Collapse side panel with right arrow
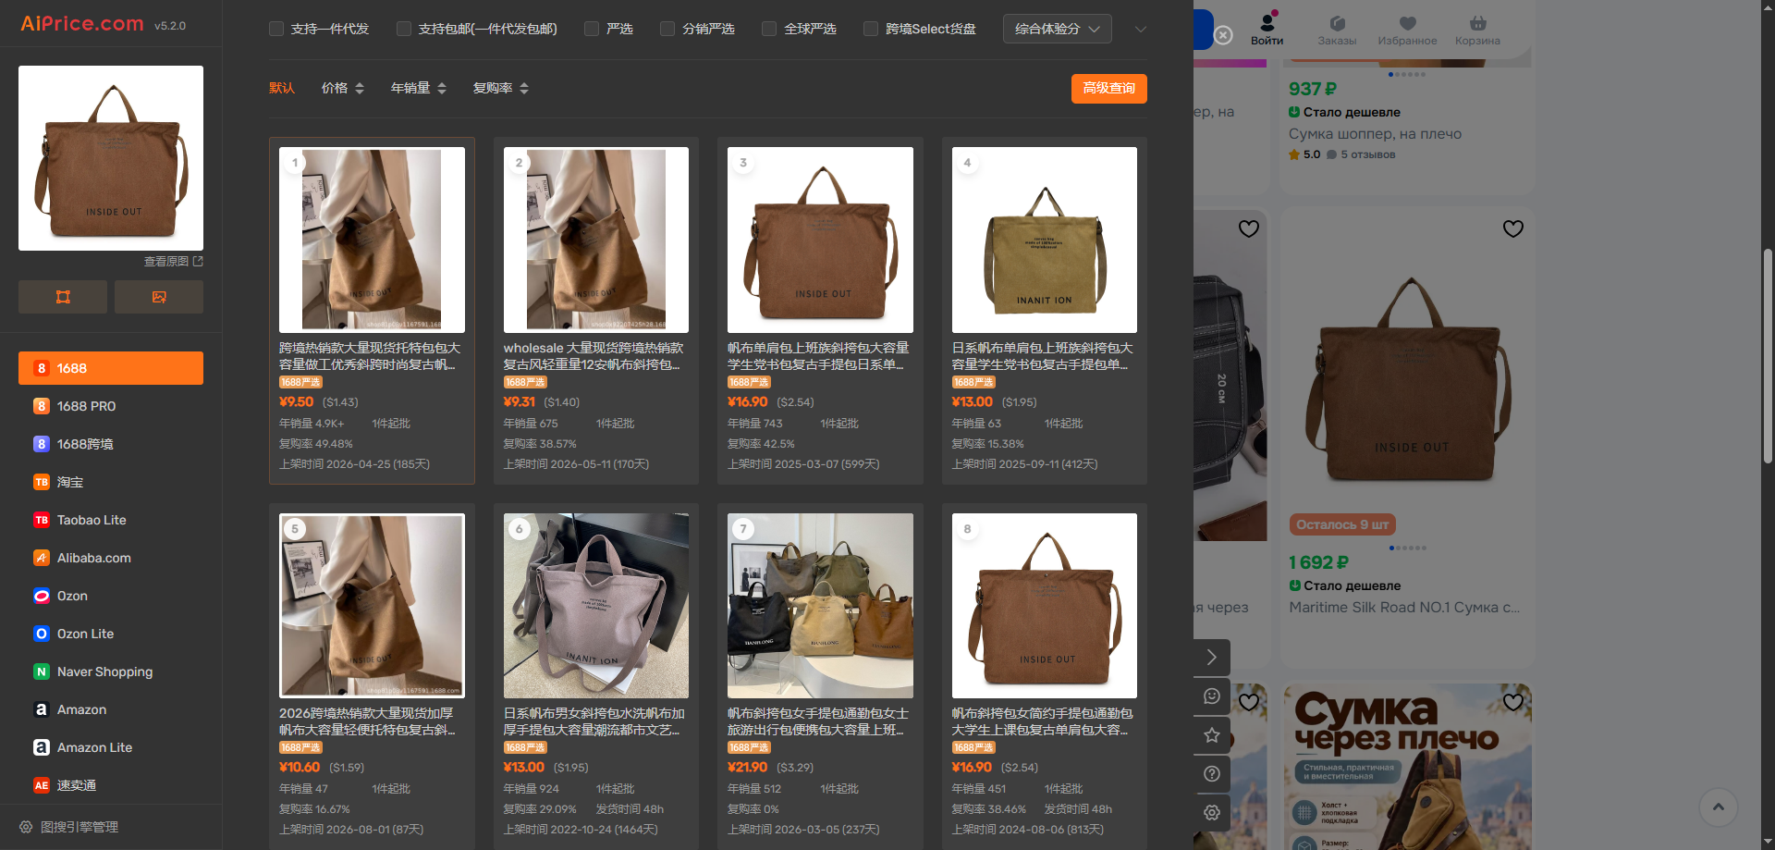 pos(1212,658)
